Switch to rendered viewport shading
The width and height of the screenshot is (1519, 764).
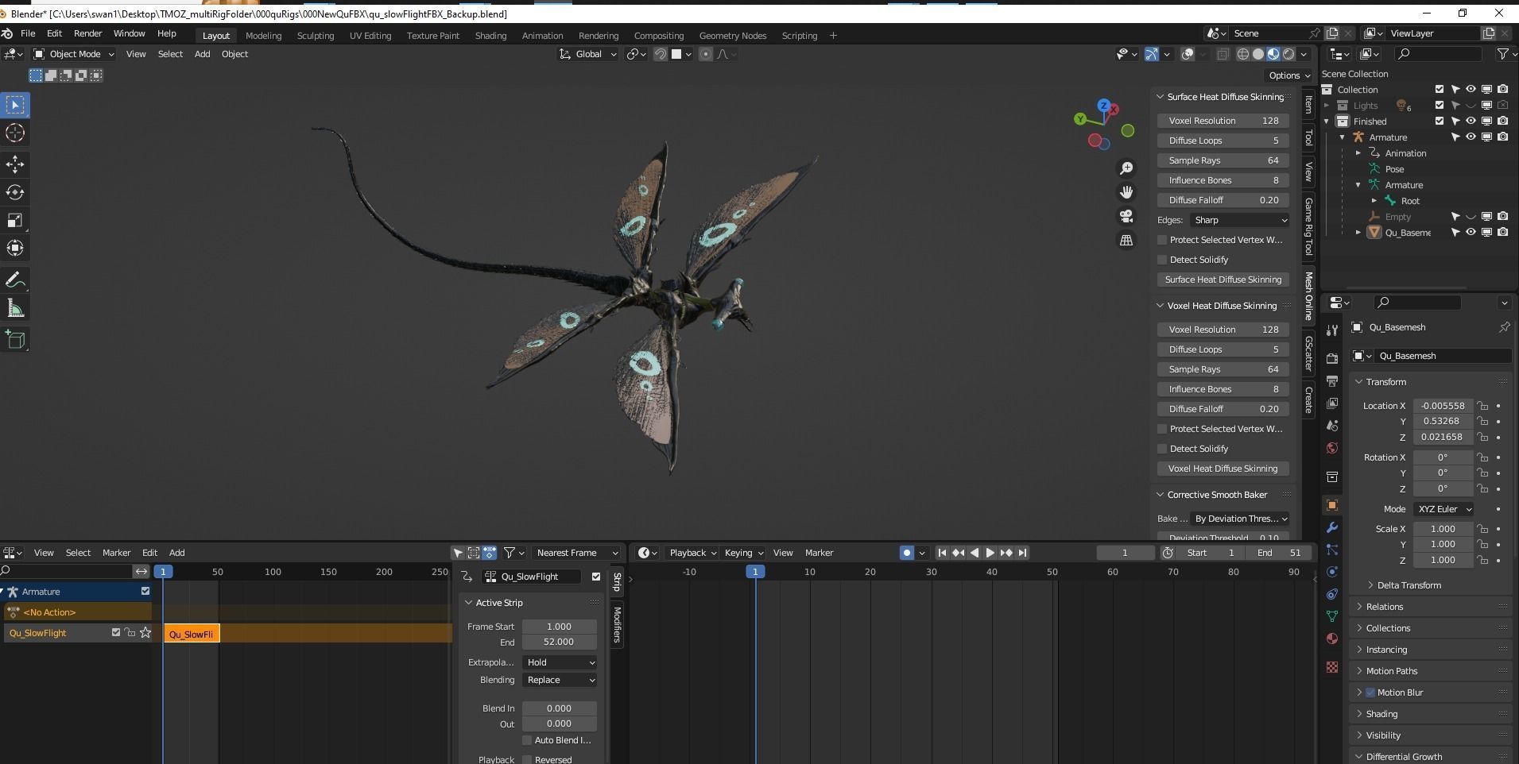(x=1288, y=54)
